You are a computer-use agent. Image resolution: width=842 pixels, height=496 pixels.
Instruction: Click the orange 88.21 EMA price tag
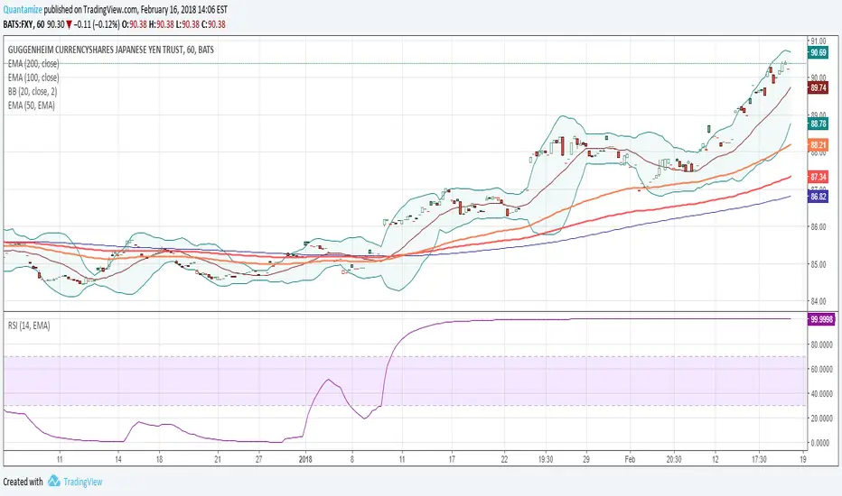tap(819, 145)
